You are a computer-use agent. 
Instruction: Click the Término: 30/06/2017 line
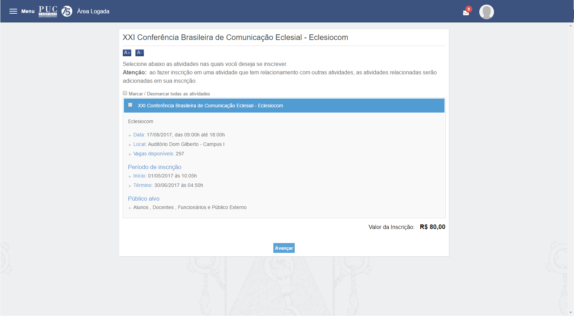168,185
